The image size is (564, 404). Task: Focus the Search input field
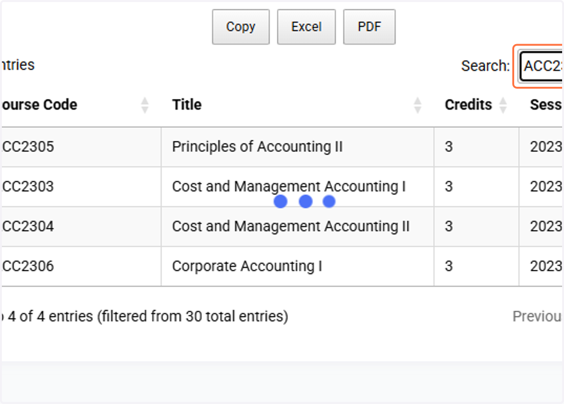pos(541,66)
